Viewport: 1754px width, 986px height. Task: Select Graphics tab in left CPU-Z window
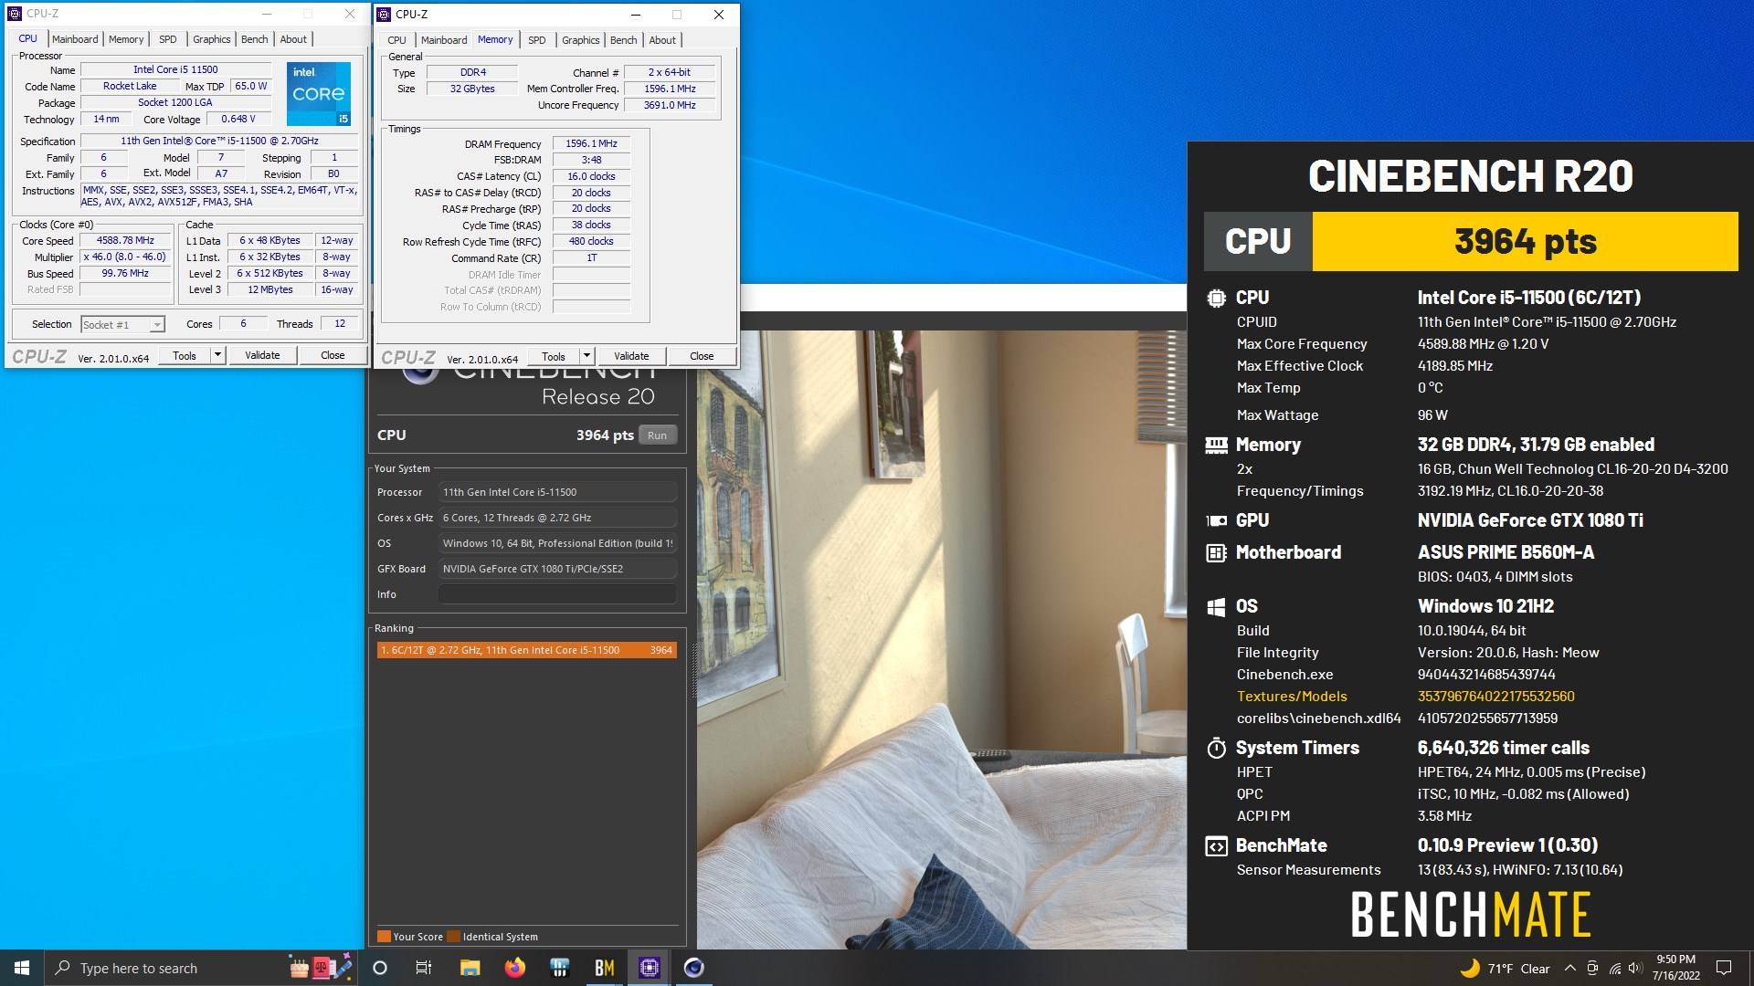point(211,39)
